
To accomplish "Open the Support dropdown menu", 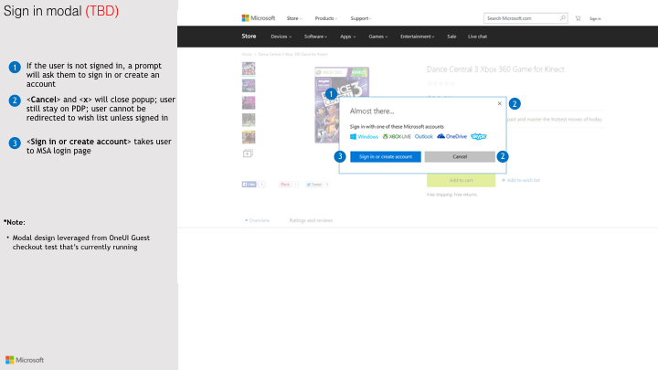I will point(360,18).
